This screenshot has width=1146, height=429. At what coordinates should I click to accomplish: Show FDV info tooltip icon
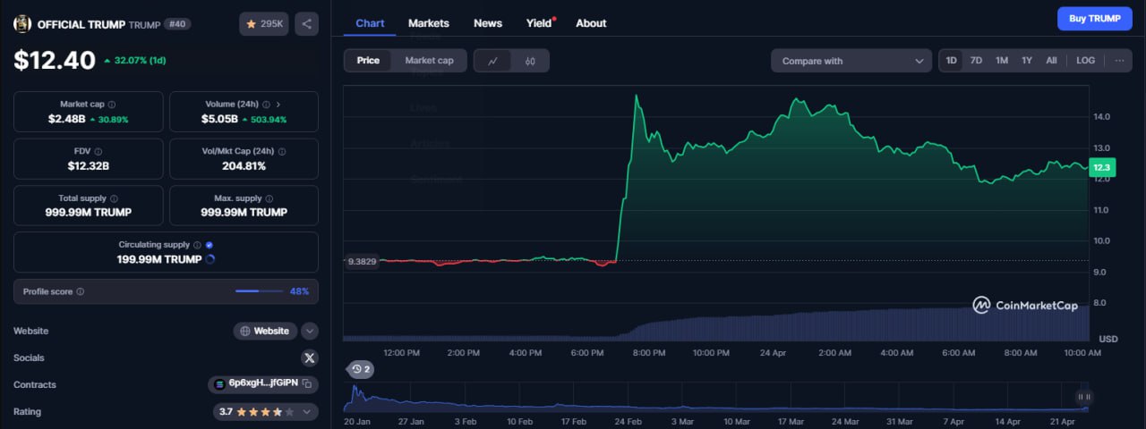[98, 152]
